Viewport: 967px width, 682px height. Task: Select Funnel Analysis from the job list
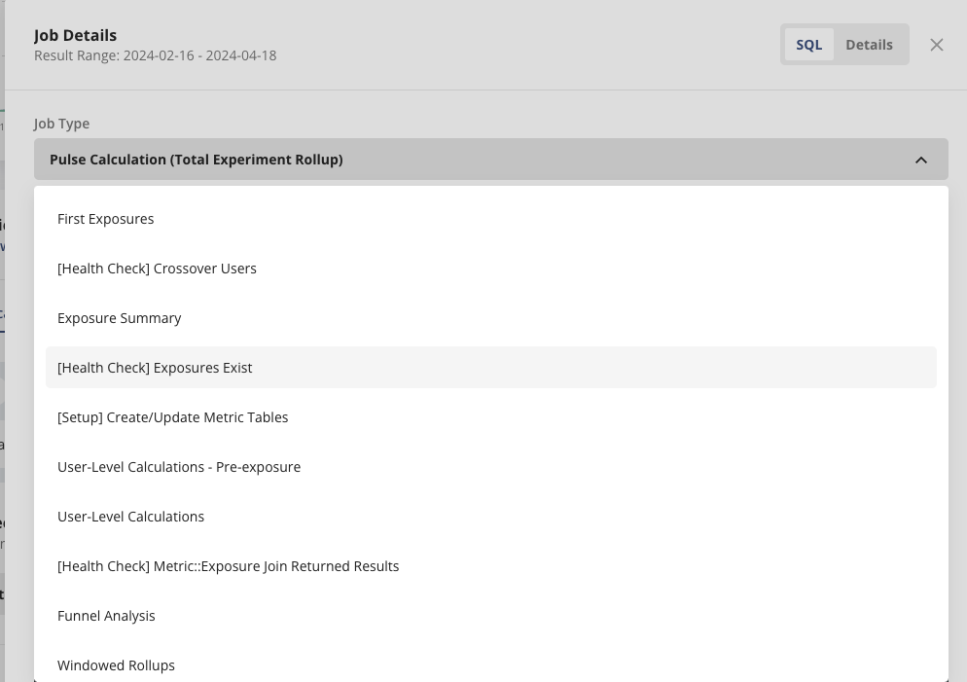point(106,616)
